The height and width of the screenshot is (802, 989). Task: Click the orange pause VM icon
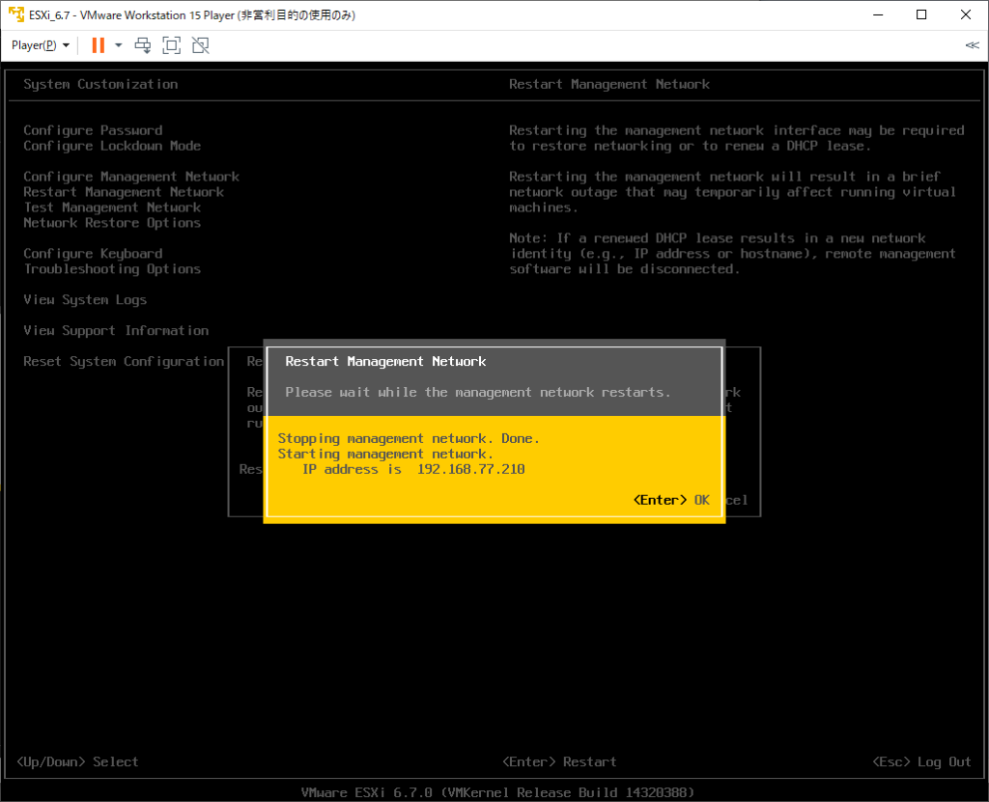(99, 45)
